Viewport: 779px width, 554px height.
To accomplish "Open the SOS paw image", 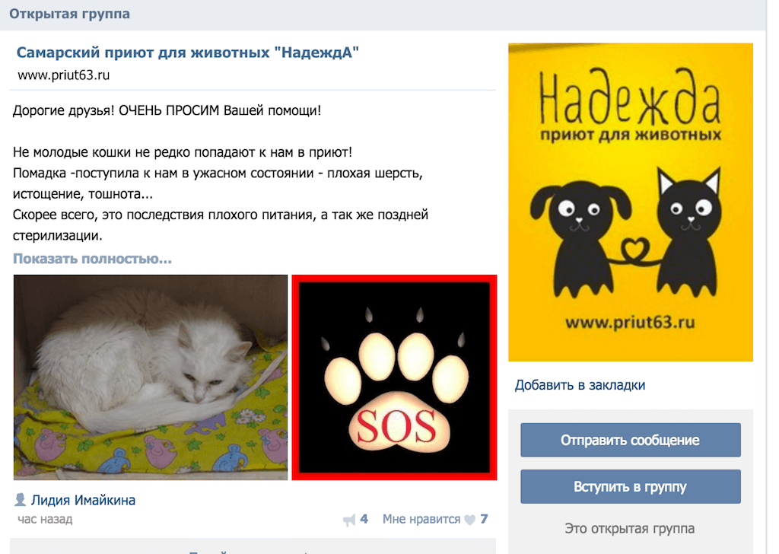I will click(394, 377).
